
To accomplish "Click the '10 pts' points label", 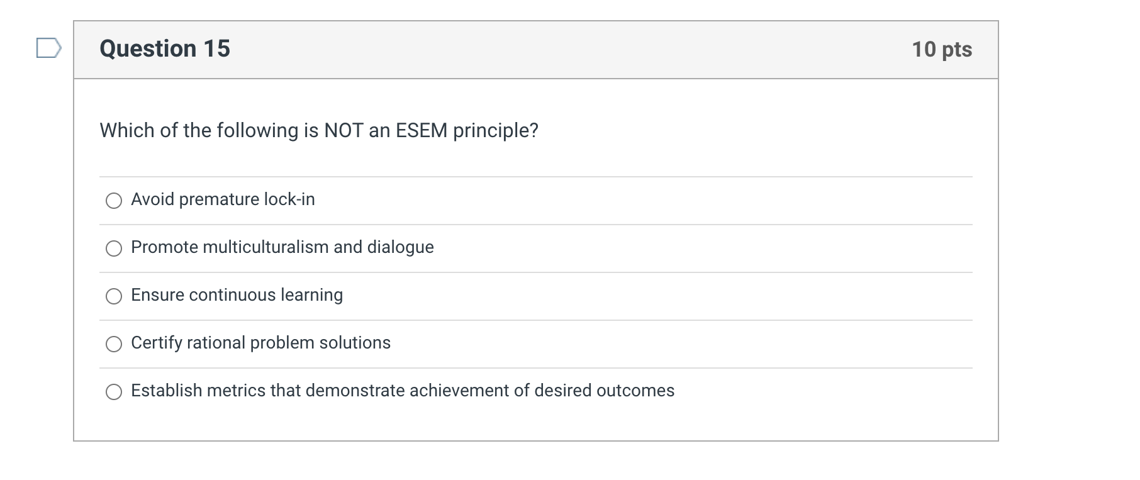I will tap(942, 50).
